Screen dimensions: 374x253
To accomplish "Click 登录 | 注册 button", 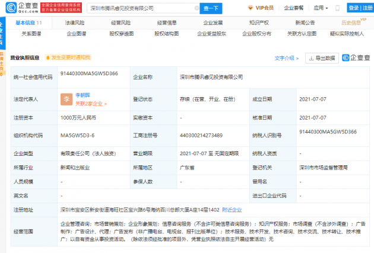I will pos(360,8).
